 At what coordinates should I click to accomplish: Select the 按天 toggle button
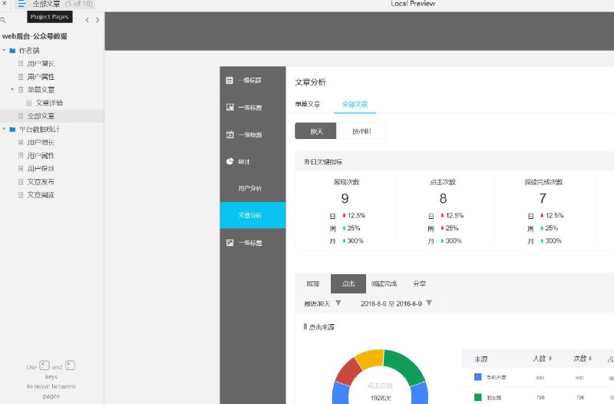[315, 131]
